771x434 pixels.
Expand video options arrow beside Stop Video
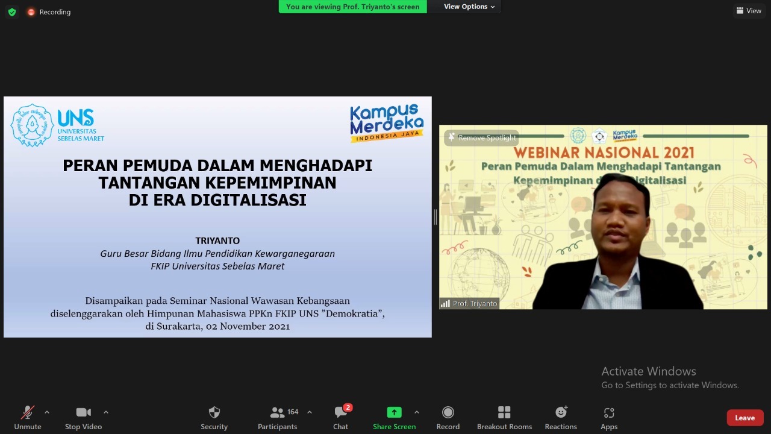click(x=106, y=412)
